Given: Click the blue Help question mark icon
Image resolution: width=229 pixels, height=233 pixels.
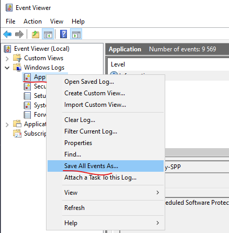Looking at the screenshot, I should 63,34.
